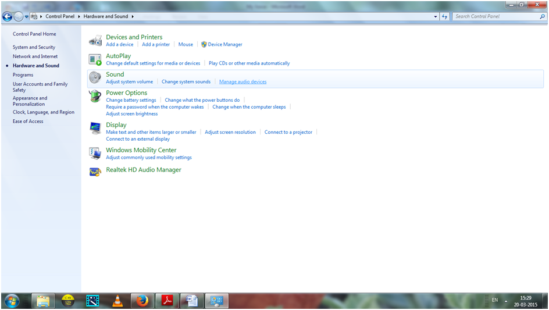Open the yellow CB taskbar application

click(x=68, y=301)
